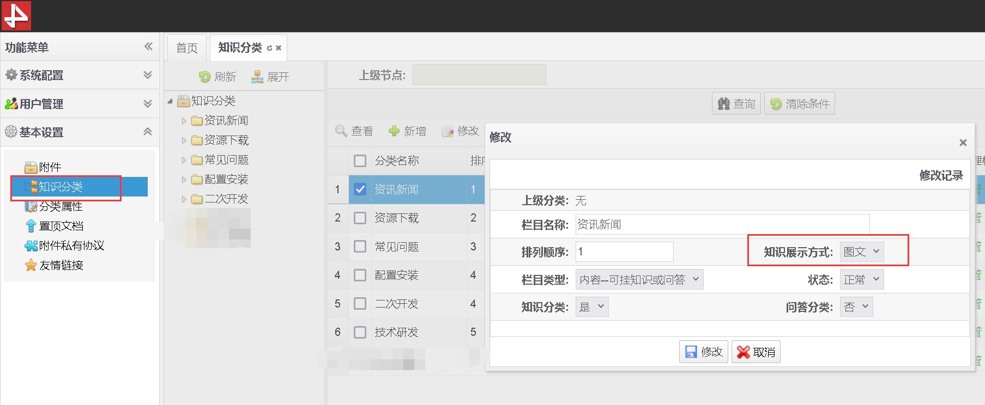Open 分类属性 in the sidebar menu
Viewport: 985px width, 405px height.
(61, 206)
